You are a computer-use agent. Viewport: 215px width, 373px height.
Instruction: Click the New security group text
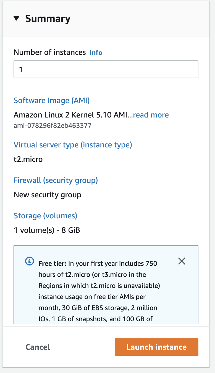(48, 195)
